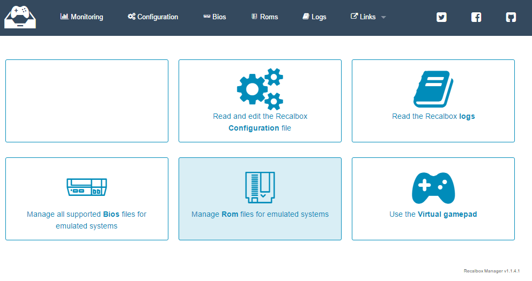Image resolution: width=532 pixels, height=281 pixels.
Task: Click the Virtual gamepad controller icon
Action: point(433,188)
